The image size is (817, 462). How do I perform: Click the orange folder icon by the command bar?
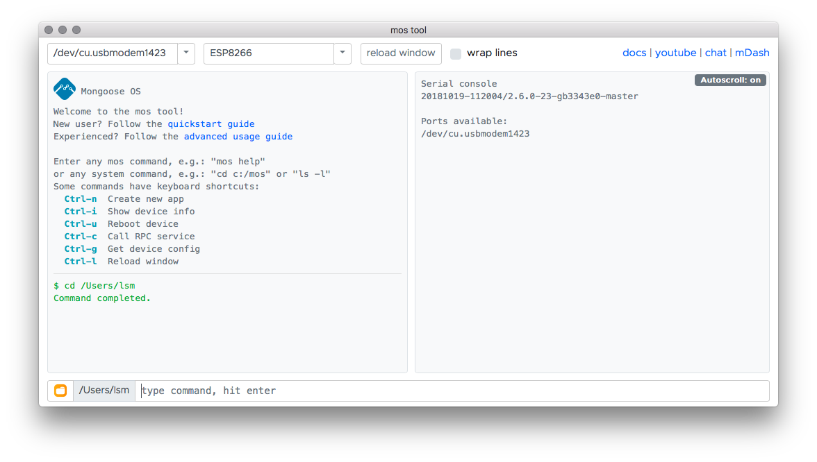tap(60, 390)
